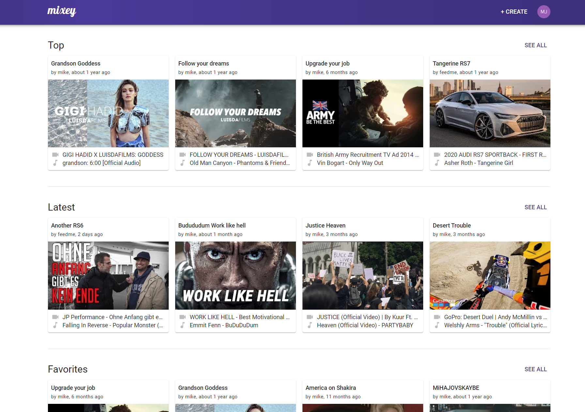Click the Tangerine RS7 card title
Viewport: 585px width, 412px height.
[x=452, y=64]
